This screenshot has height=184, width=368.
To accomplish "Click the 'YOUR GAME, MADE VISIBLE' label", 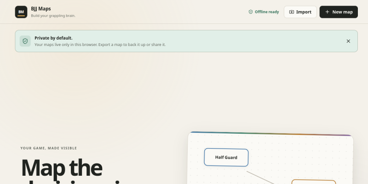I will (49, 148).
